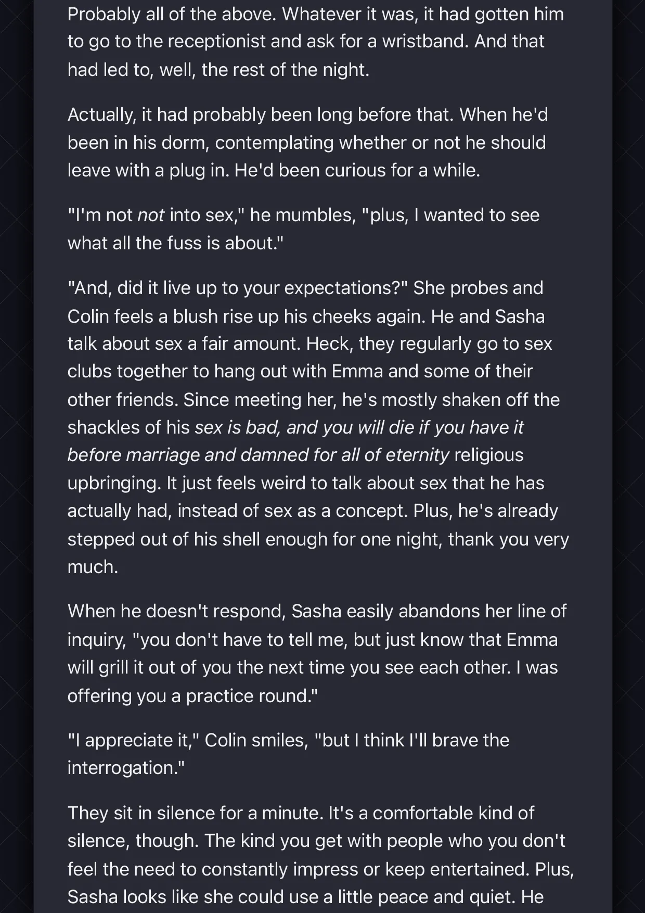
Task: Click the word "upbringing." starting a line
Action: [114, 483]
